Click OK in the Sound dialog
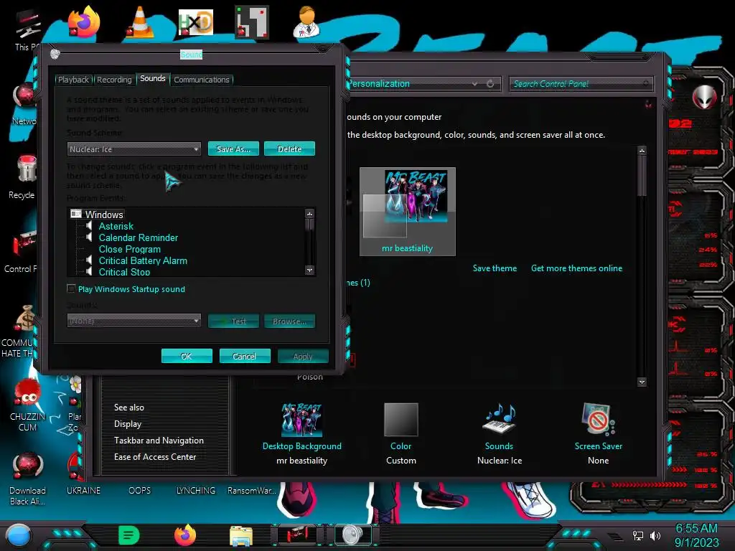The image size is (735, 551). point(187,356)
